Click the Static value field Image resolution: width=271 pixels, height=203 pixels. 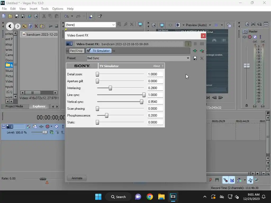(155, 122)
